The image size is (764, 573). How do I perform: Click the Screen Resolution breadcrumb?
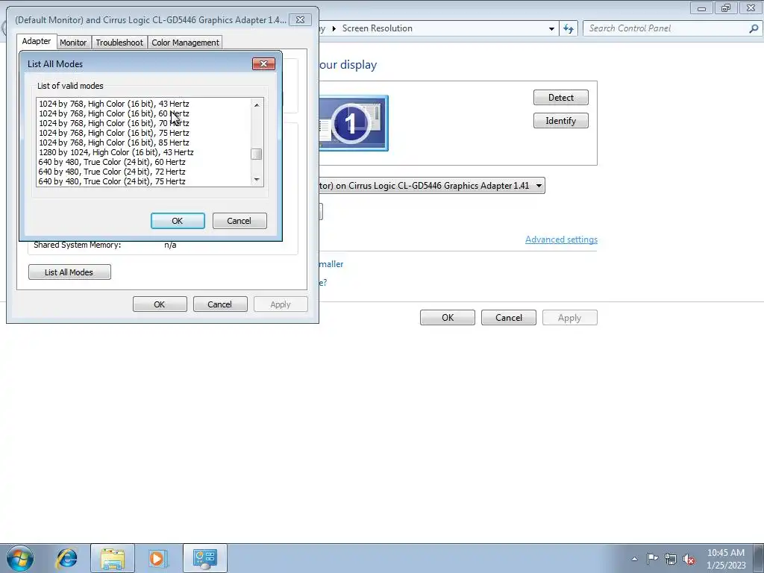tap(377, 28)
